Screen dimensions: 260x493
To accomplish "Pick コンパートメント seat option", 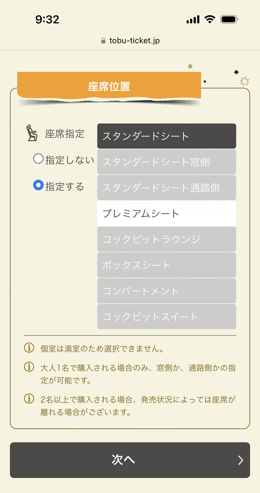I will 167,291.
